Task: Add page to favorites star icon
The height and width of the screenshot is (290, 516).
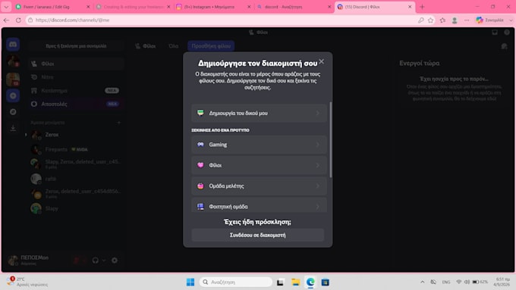Action: click(x=431, y=20)
